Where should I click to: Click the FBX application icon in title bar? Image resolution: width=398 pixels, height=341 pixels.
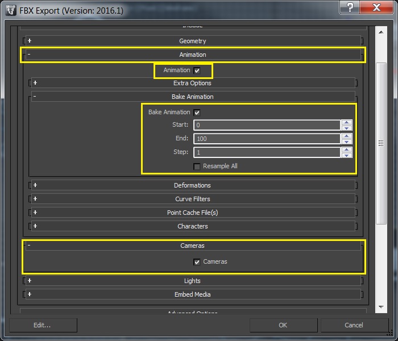(x=11, y=10)
